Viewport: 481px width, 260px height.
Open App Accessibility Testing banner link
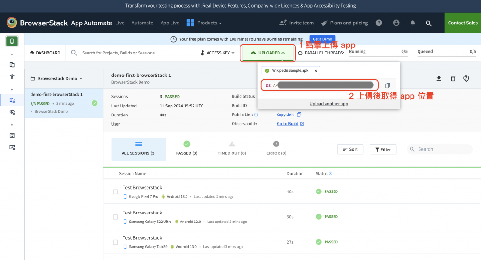tap(330, 6)
